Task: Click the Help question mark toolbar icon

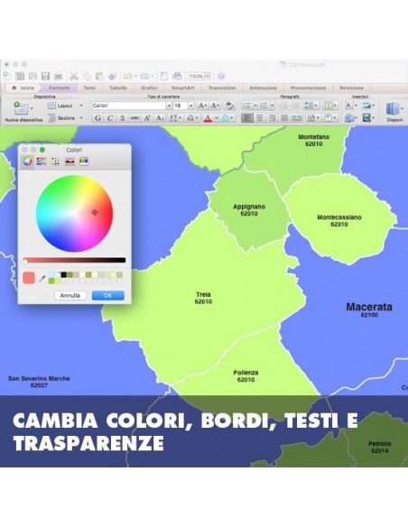Action: pyautogui.click(x=221, y=77)
